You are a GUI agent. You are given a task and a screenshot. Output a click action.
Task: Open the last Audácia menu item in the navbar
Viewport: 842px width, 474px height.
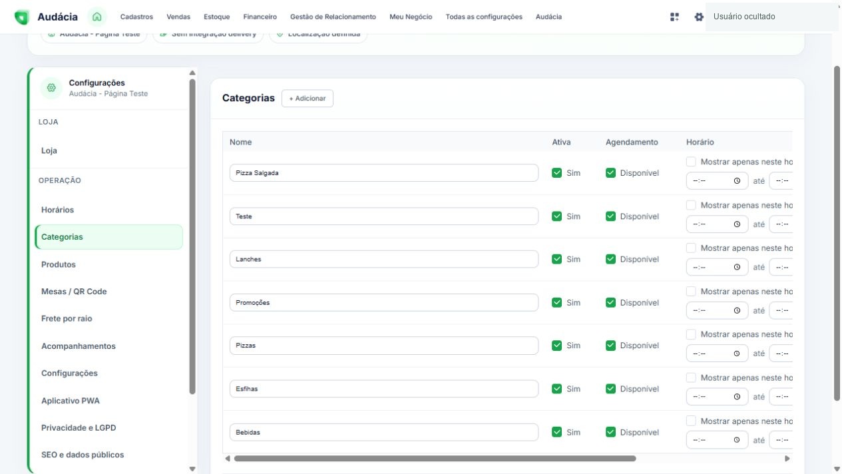548,17
